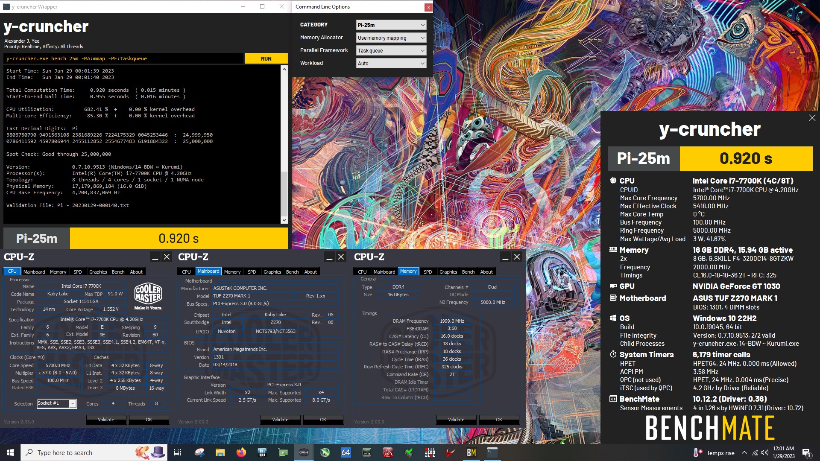This screenshot has height=461, width=820.
Task: Open File Explorer from the taskbar
Action: point(220,452)
